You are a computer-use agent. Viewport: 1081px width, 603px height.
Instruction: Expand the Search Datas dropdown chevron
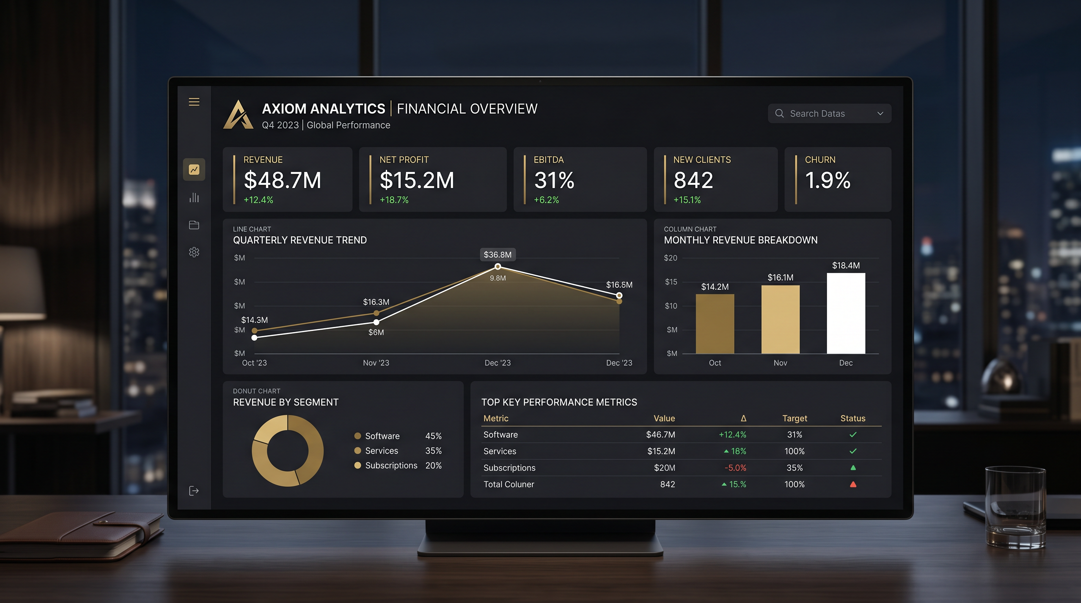click(880, 113)
